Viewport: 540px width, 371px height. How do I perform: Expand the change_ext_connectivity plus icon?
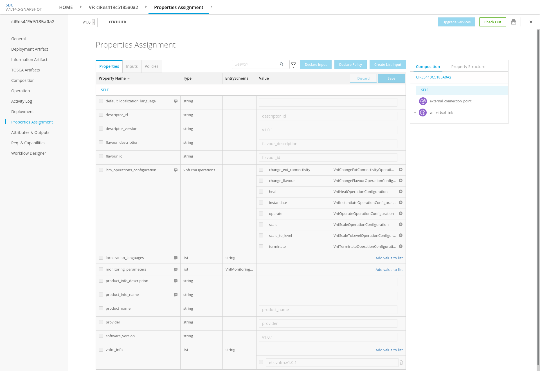tap(400, 170)
